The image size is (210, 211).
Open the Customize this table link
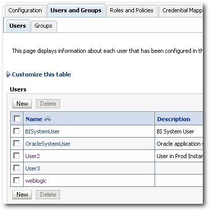(x=42, y=74)
